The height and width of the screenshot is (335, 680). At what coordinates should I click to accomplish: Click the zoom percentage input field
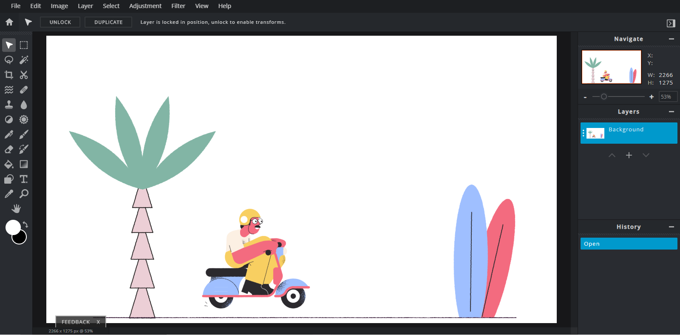[x=668, y=97]
